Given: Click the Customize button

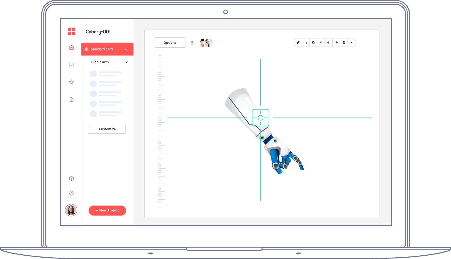Looking at the screenshot, I should click(x=107, y=129).
